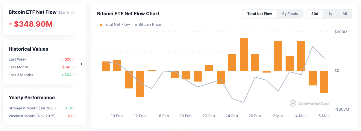Click the -$348.90M net flow value

coord(31,24)
